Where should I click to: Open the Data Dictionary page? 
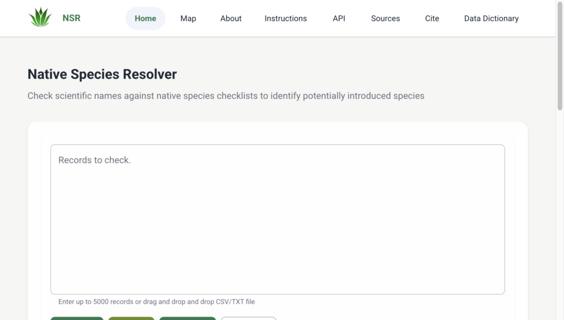491,18
